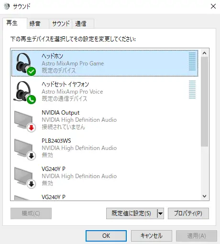Click the OK button
The image size is (220, 244).
point(106,236)
